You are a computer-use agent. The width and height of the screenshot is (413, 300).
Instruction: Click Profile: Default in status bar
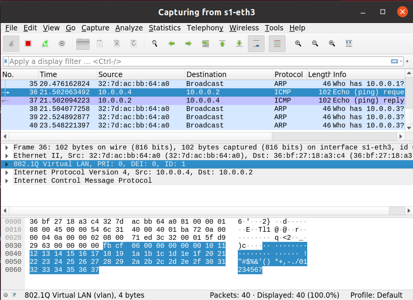coord(376,295)
